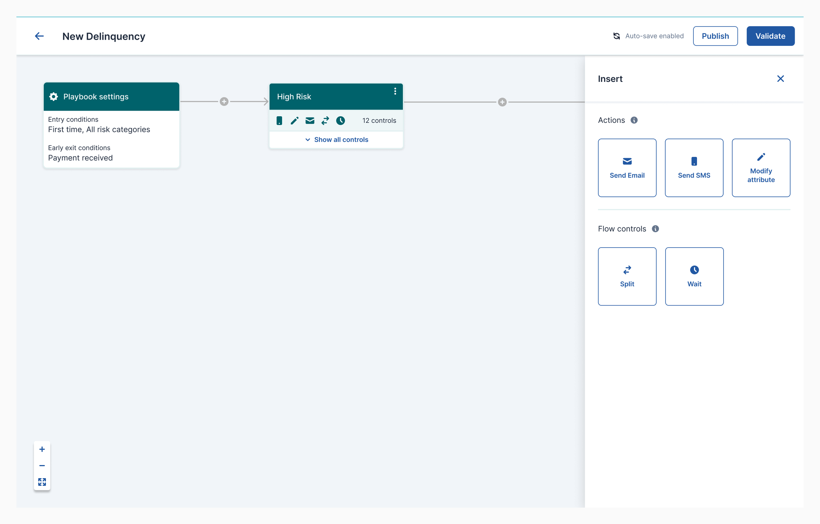Fit canvas to screen
Screen dimensions: 820x524
[x=42, y=482]
